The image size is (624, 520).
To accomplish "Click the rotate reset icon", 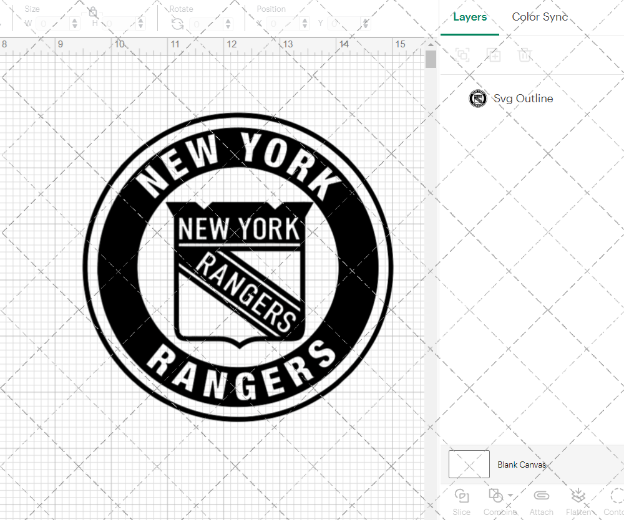I will coord(178,23).
